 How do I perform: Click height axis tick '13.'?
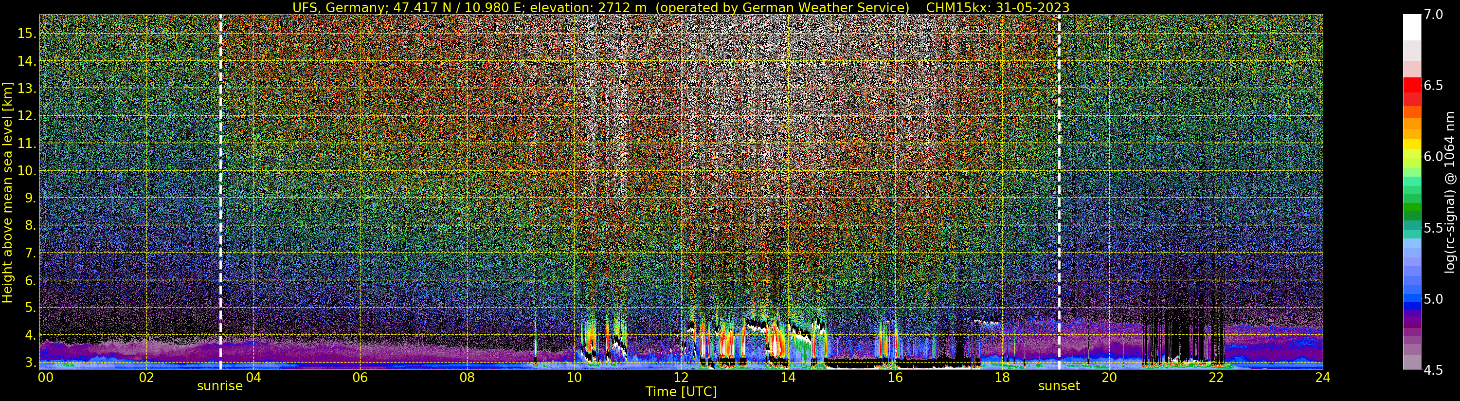(26, 89)
